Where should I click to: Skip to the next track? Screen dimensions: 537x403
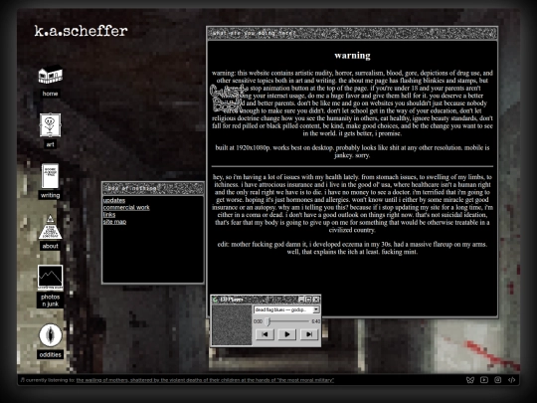click(x=309, y=334)
